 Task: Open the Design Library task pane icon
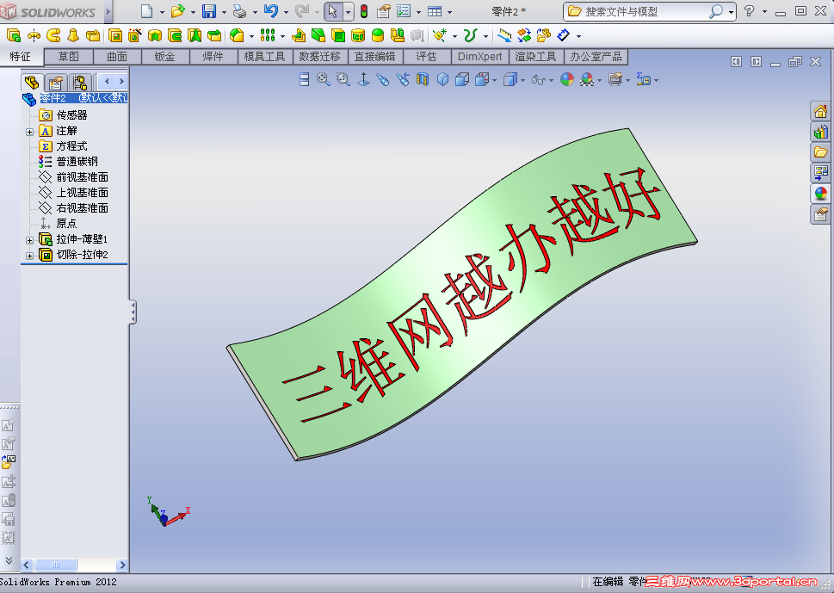pyautogui.click(x=820, y=132)
